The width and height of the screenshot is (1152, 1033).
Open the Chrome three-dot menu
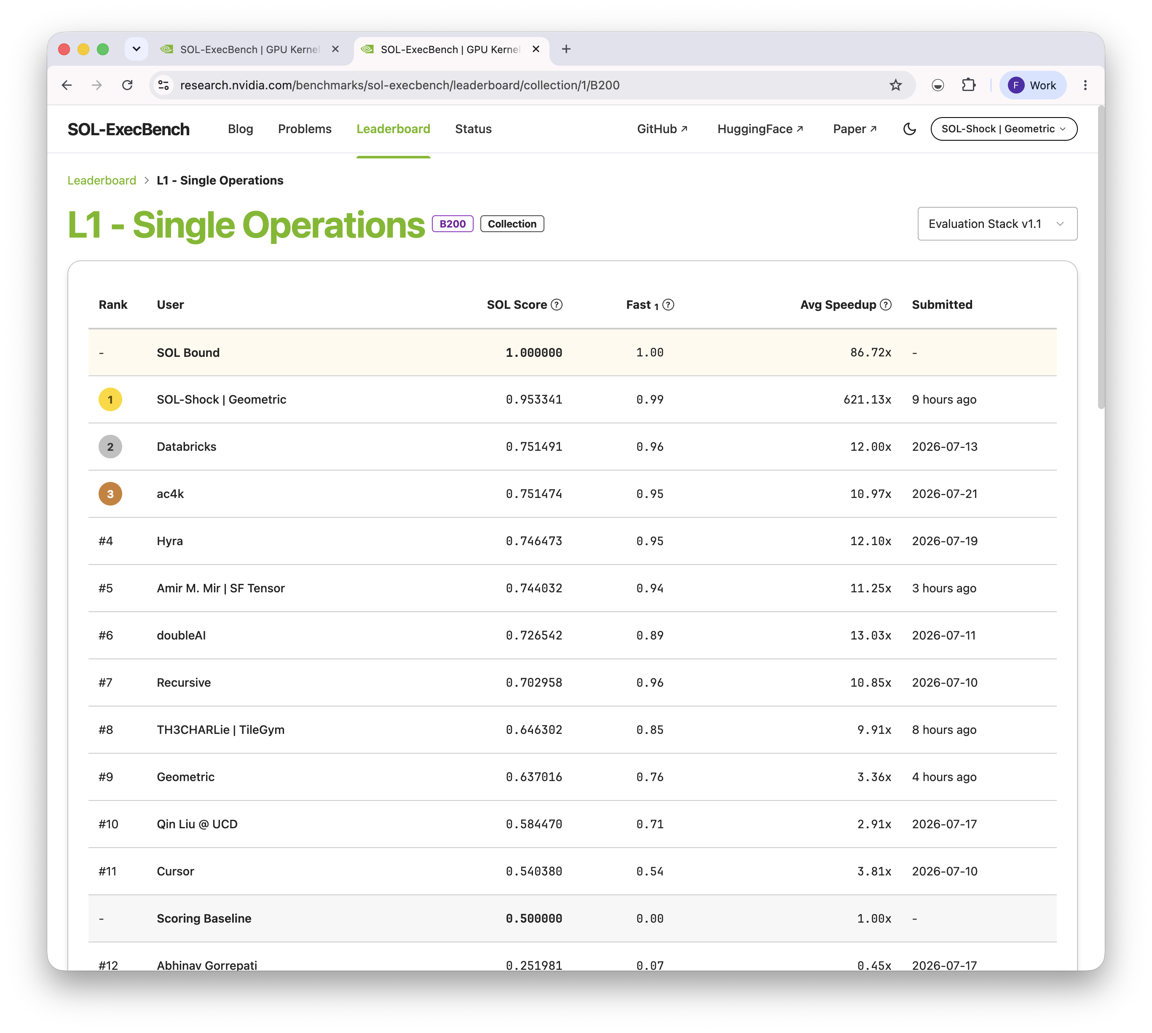click(x=1085, y=85)
